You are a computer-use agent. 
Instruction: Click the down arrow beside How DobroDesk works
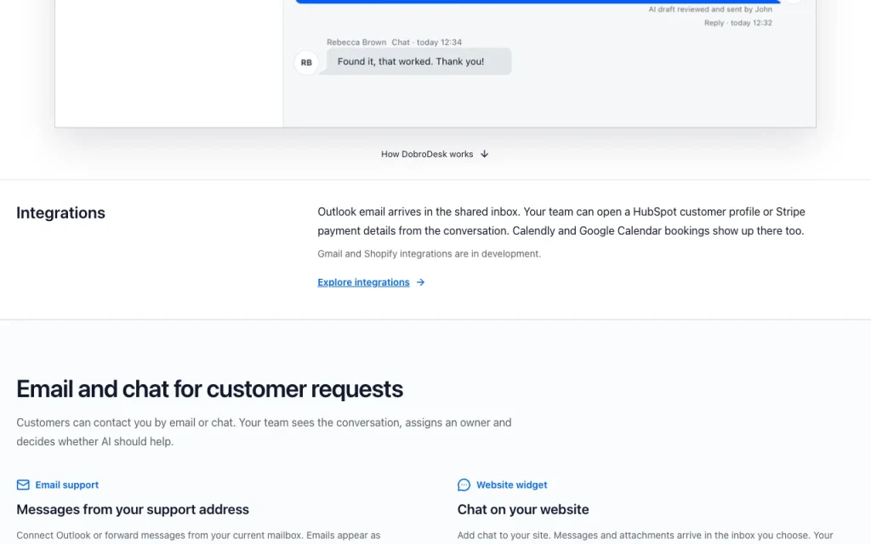coord(484,155)
